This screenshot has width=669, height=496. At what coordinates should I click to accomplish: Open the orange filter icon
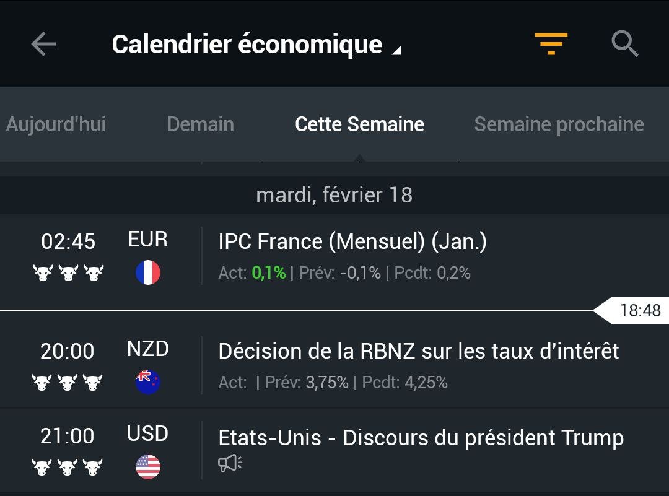click(x=551, y=43)
